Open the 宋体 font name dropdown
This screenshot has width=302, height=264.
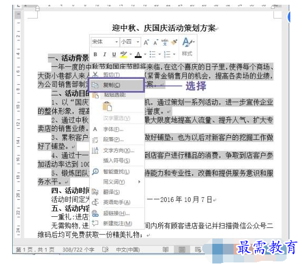click(116, 42)
